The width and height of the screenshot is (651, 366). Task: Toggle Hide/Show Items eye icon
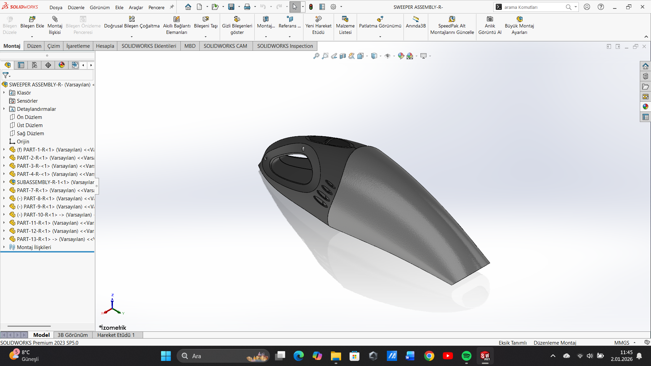(387, 56)
